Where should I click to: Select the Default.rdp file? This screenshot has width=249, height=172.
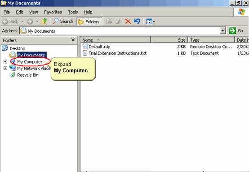point(99,47)
